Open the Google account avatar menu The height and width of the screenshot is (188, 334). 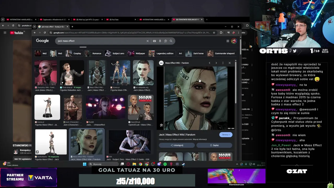(x=234, y=41)
